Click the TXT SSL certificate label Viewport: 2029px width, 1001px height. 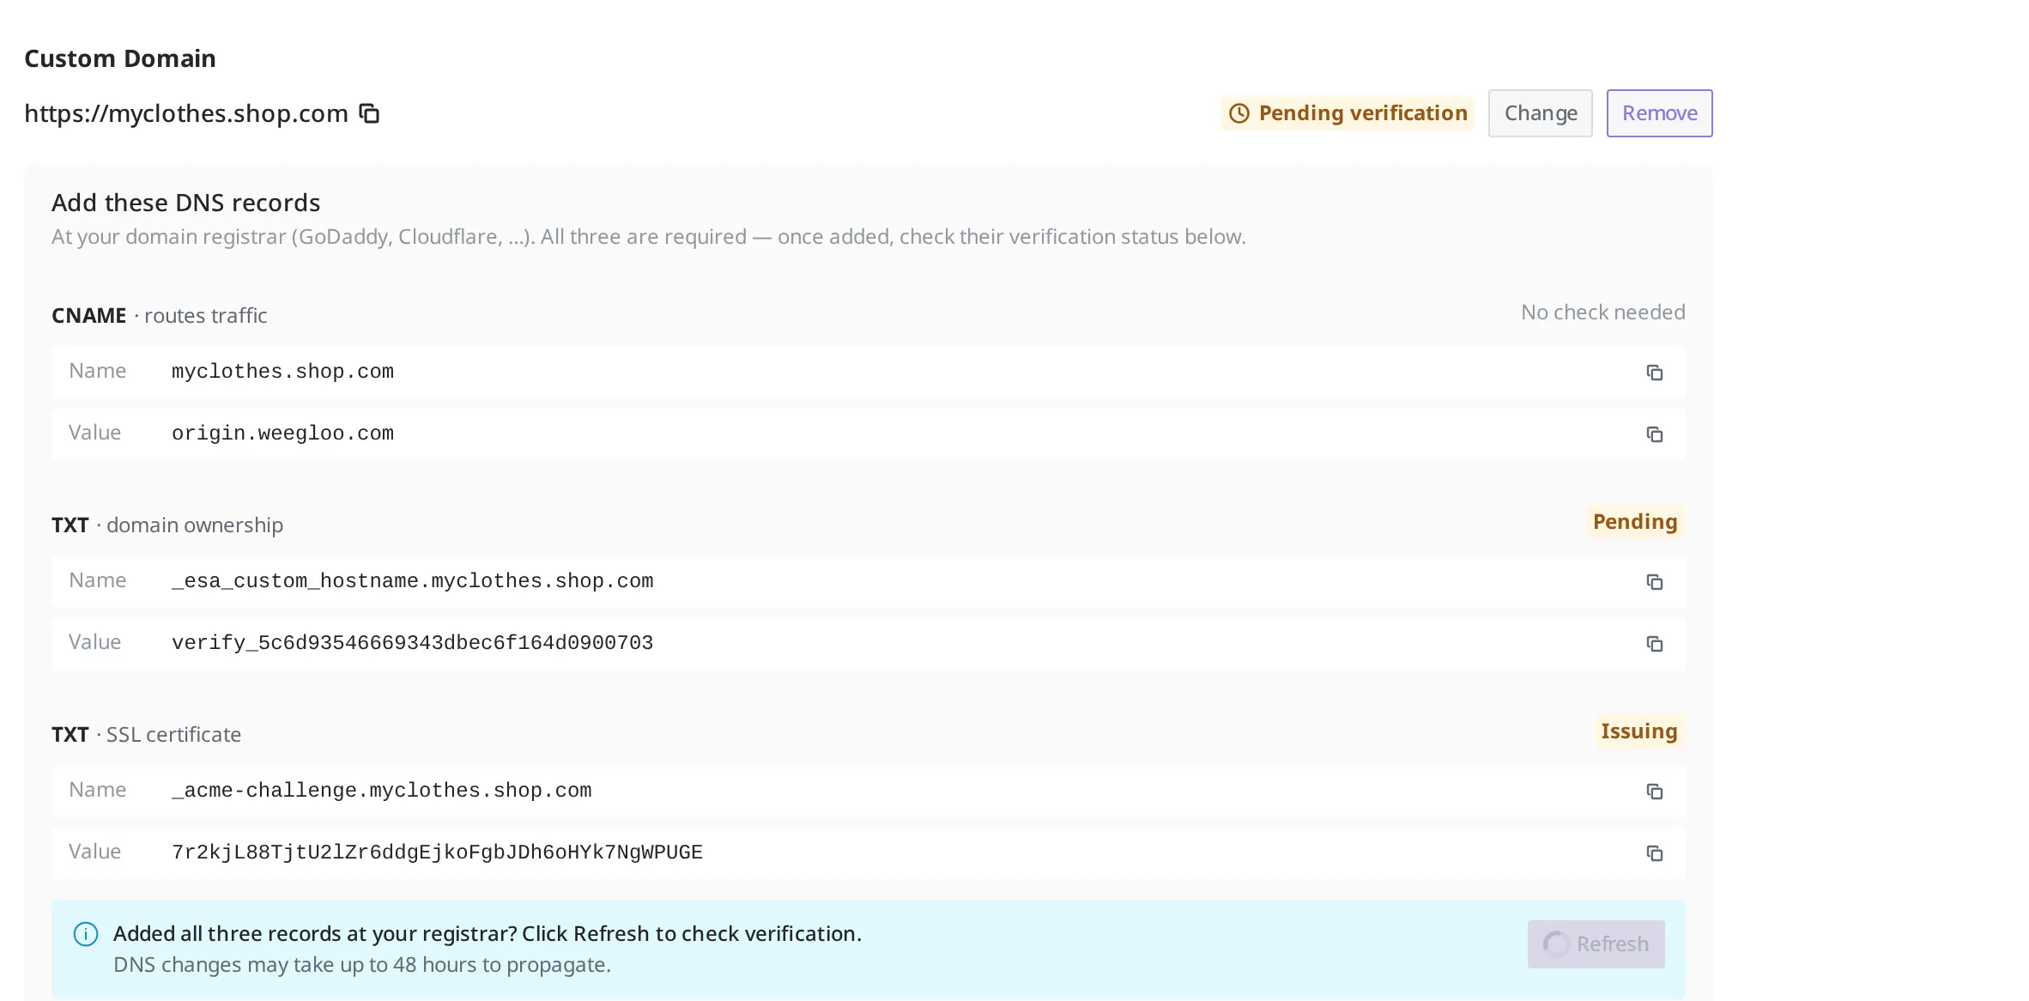146,735
